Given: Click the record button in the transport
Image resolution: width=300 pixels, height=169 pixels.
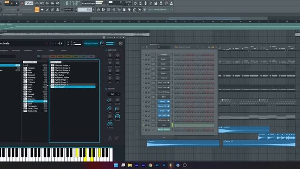Looking at the screenshot, I should click(22, 3).
